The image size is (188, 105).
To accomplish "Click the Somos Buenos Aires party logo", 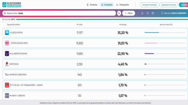I will [7, 43].
